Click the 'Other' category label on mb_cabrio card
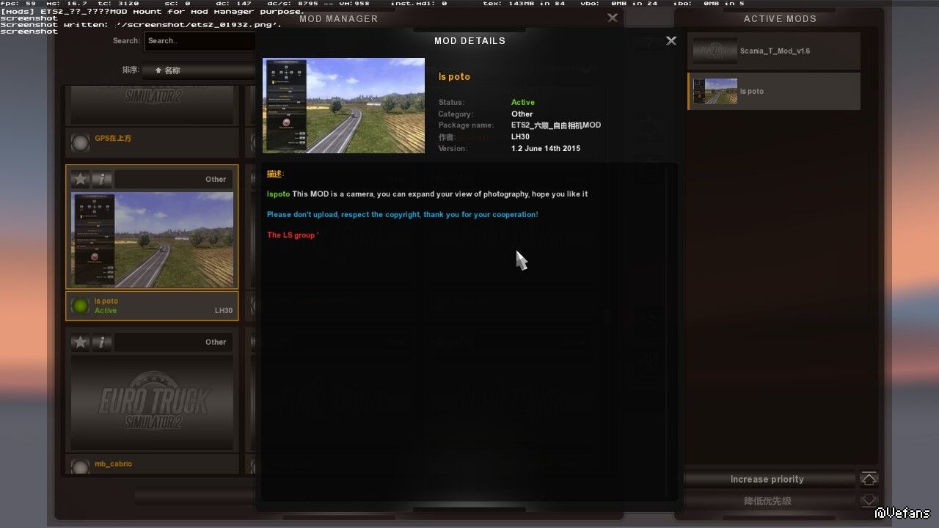 coord(216,342)
